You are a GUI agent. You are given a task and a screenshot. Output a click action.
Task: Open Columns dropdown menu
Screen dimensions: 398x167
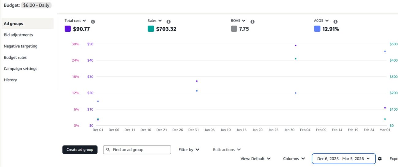click(x=294, y=158)
